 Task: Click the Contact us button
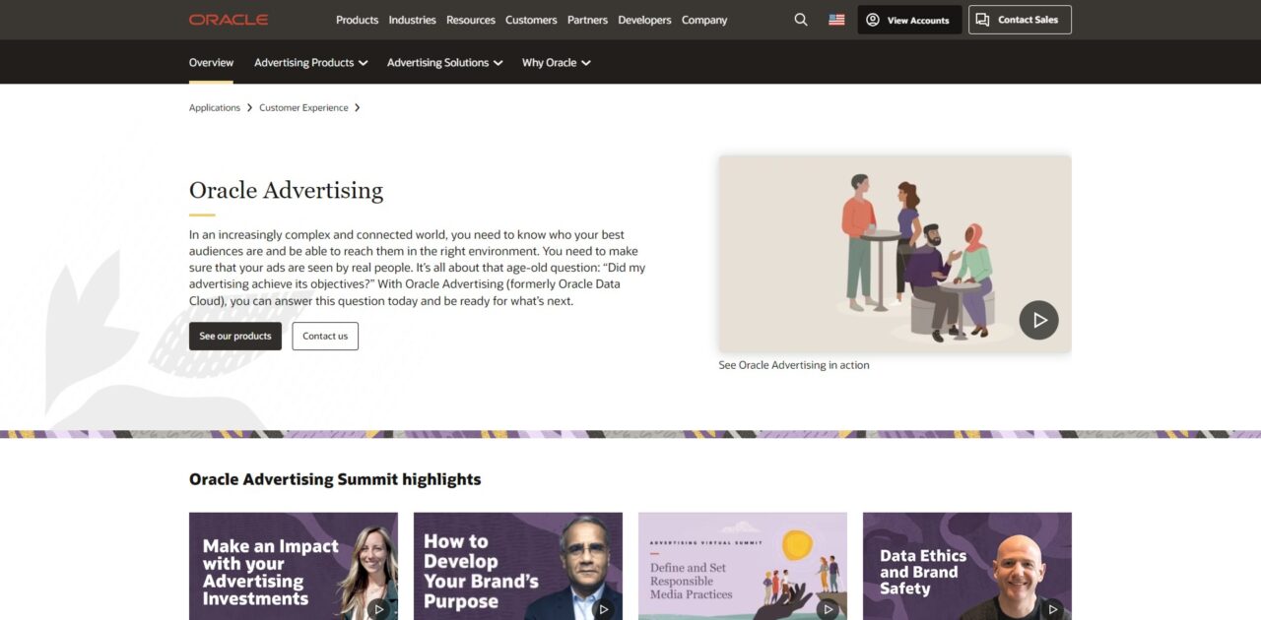tap(325, 336)
